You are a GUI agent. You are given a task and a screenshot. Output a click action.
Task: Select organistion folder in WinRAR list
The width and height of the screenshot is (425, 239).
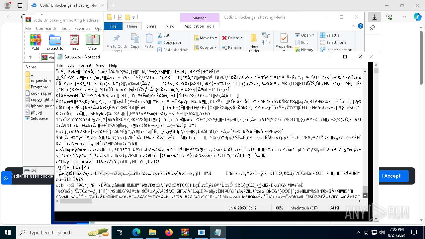tap(38, 81)
